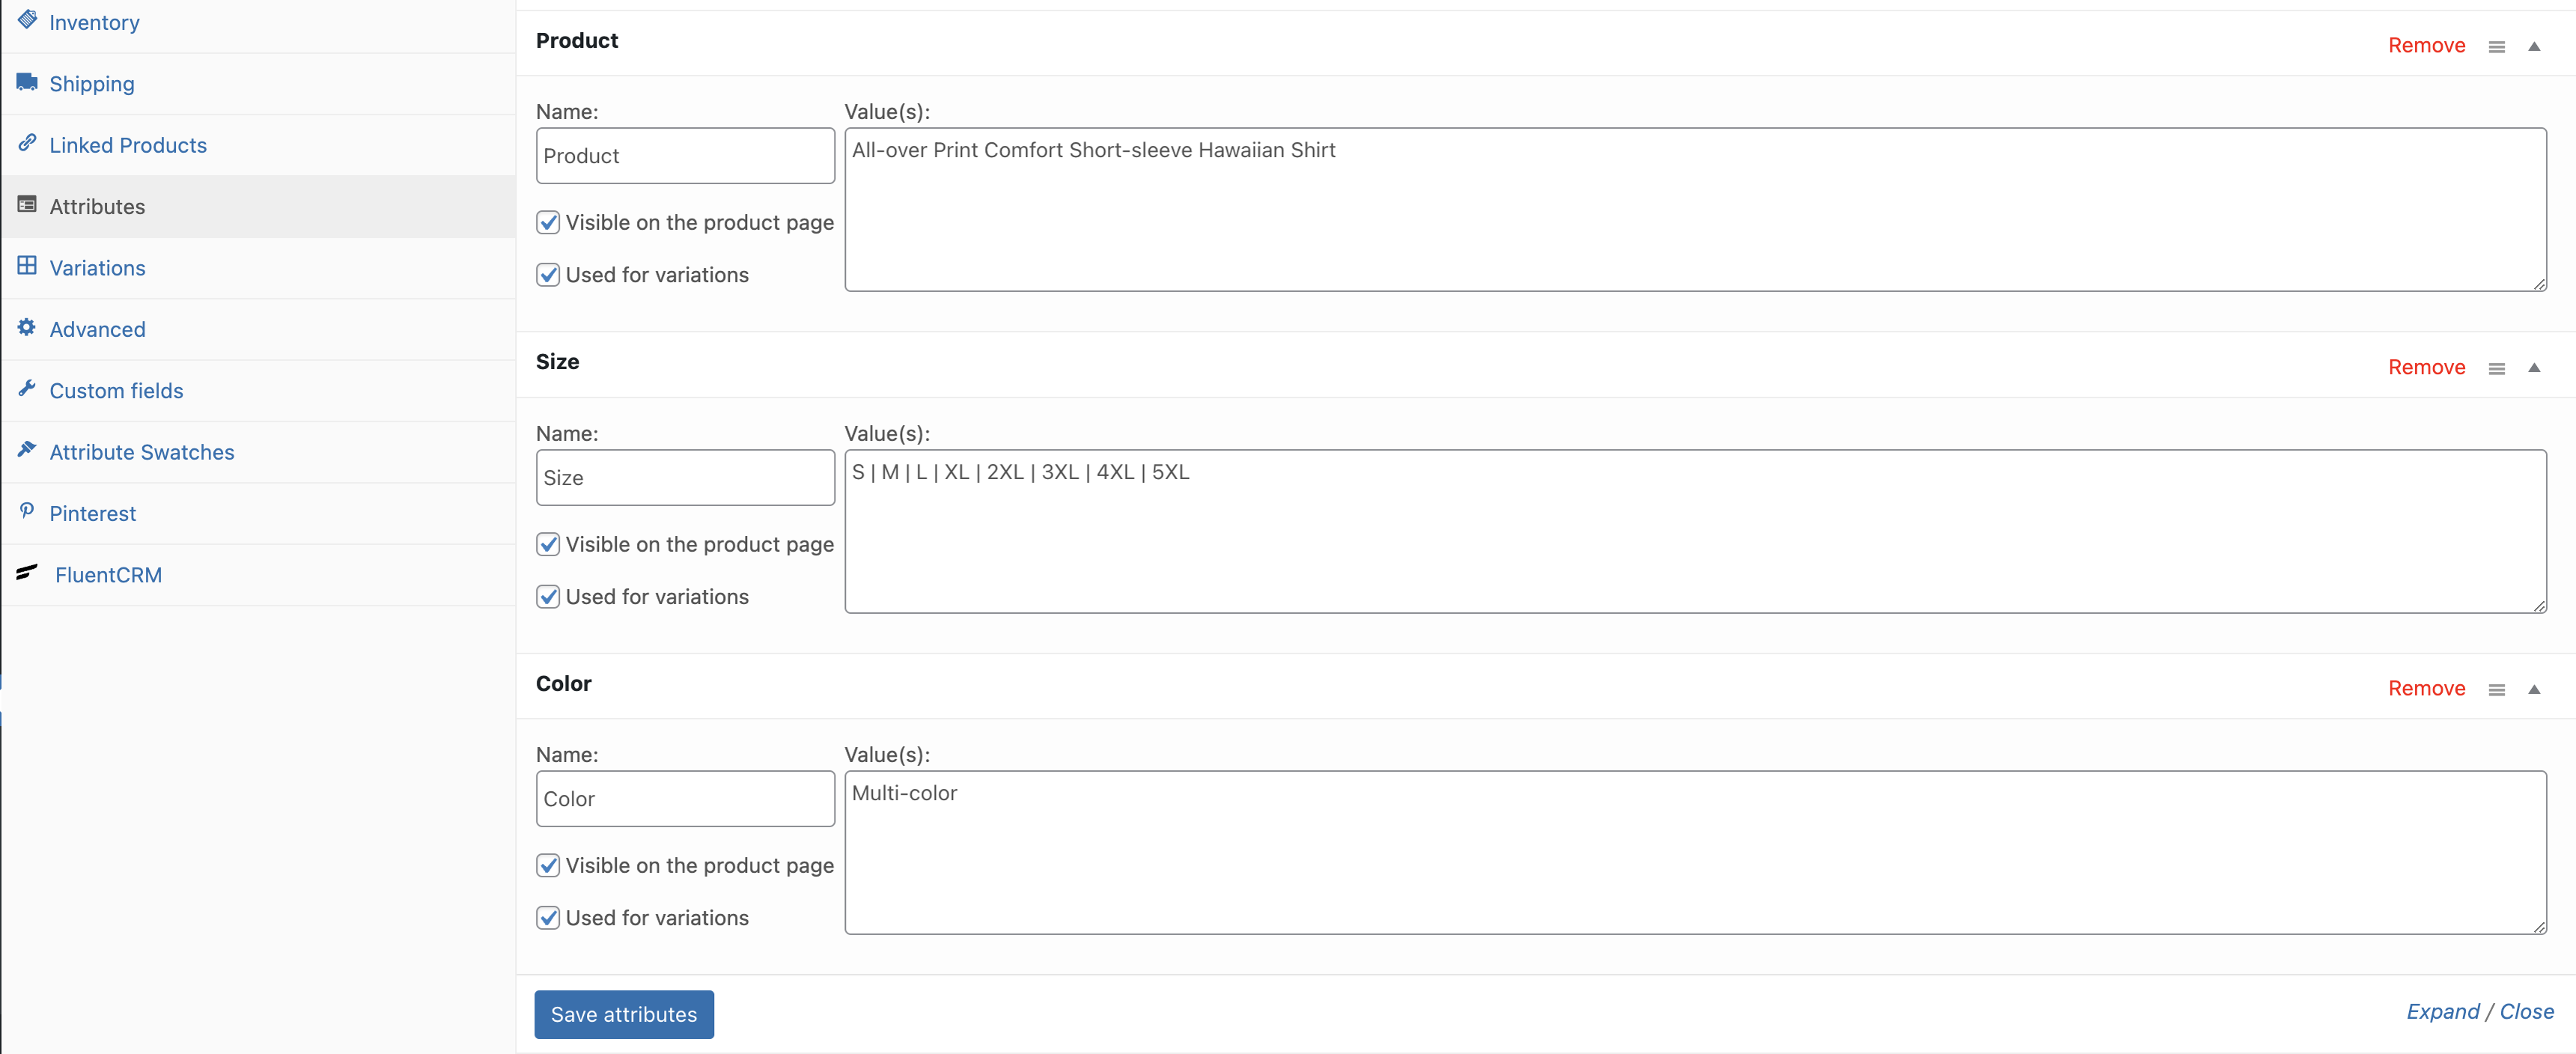Disable Color's Visible on the product page
This screenshot has width=2576, height=1054.
tap(548, 865)
